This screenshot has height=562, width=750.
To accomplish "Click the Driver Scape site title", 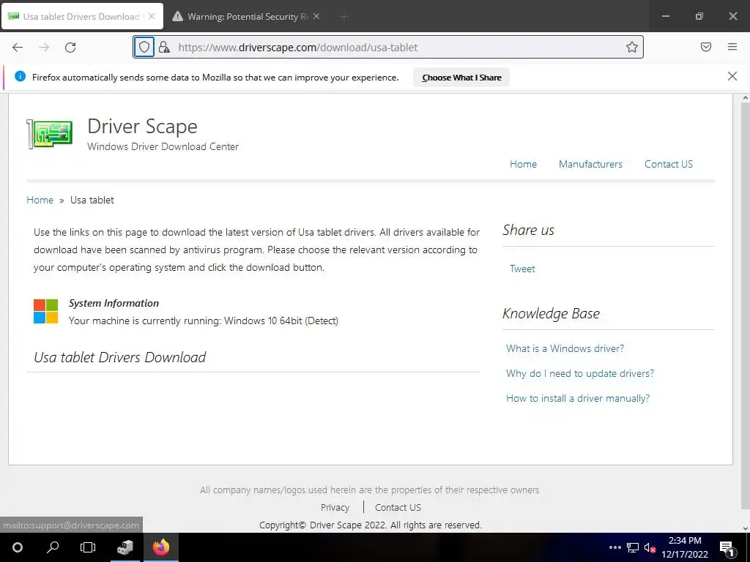I will (x=142, y=126).
